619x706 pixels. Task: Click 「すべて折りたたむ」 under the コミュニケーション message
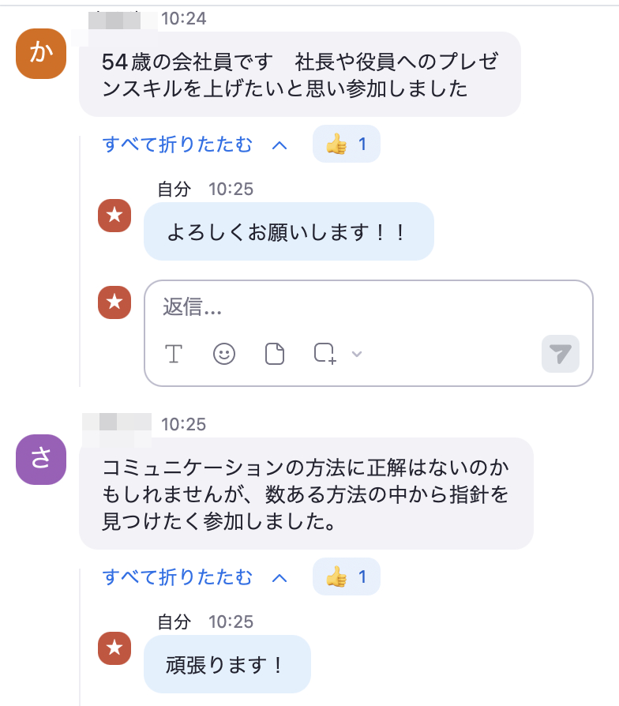178,577
